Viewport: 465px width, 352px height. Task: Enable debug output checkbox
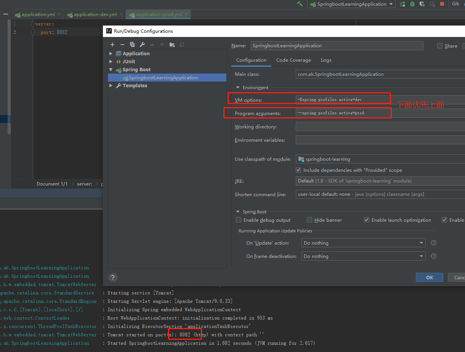point(239,220)
